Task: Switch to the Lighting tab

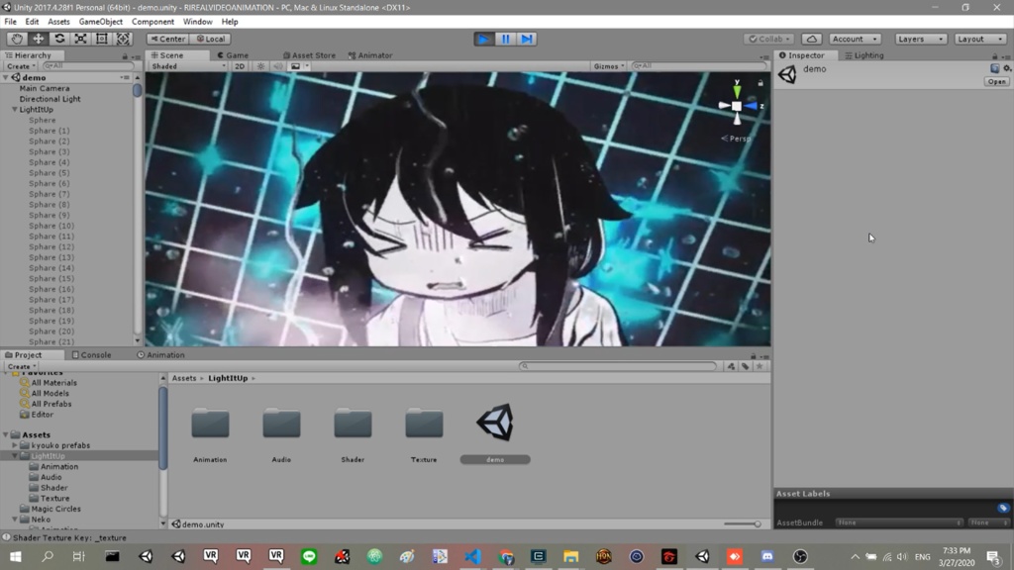Action: 863,55
